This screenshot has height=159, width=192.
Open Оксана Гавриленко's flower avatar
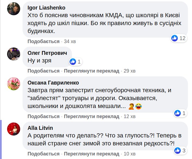pos(14,83)
